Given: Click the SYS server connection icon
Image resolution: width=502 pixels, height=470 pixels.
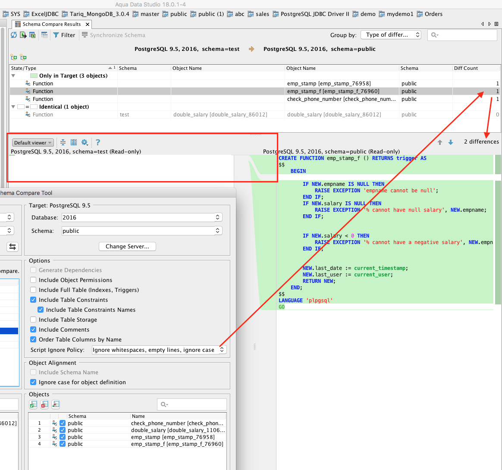Looking at the screenshot, I should coord(6,14).
